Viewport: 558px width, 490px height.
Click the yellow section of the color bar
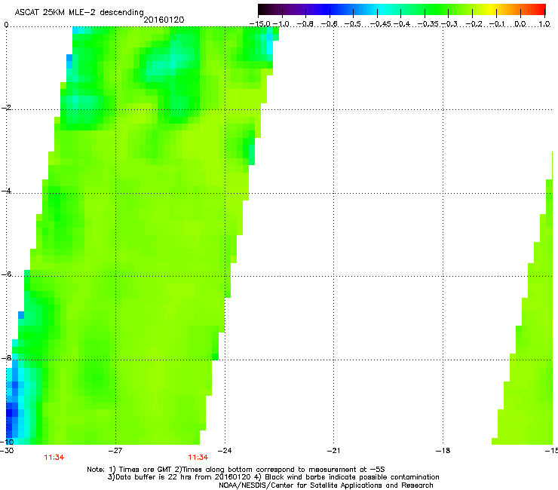point(491,9)
